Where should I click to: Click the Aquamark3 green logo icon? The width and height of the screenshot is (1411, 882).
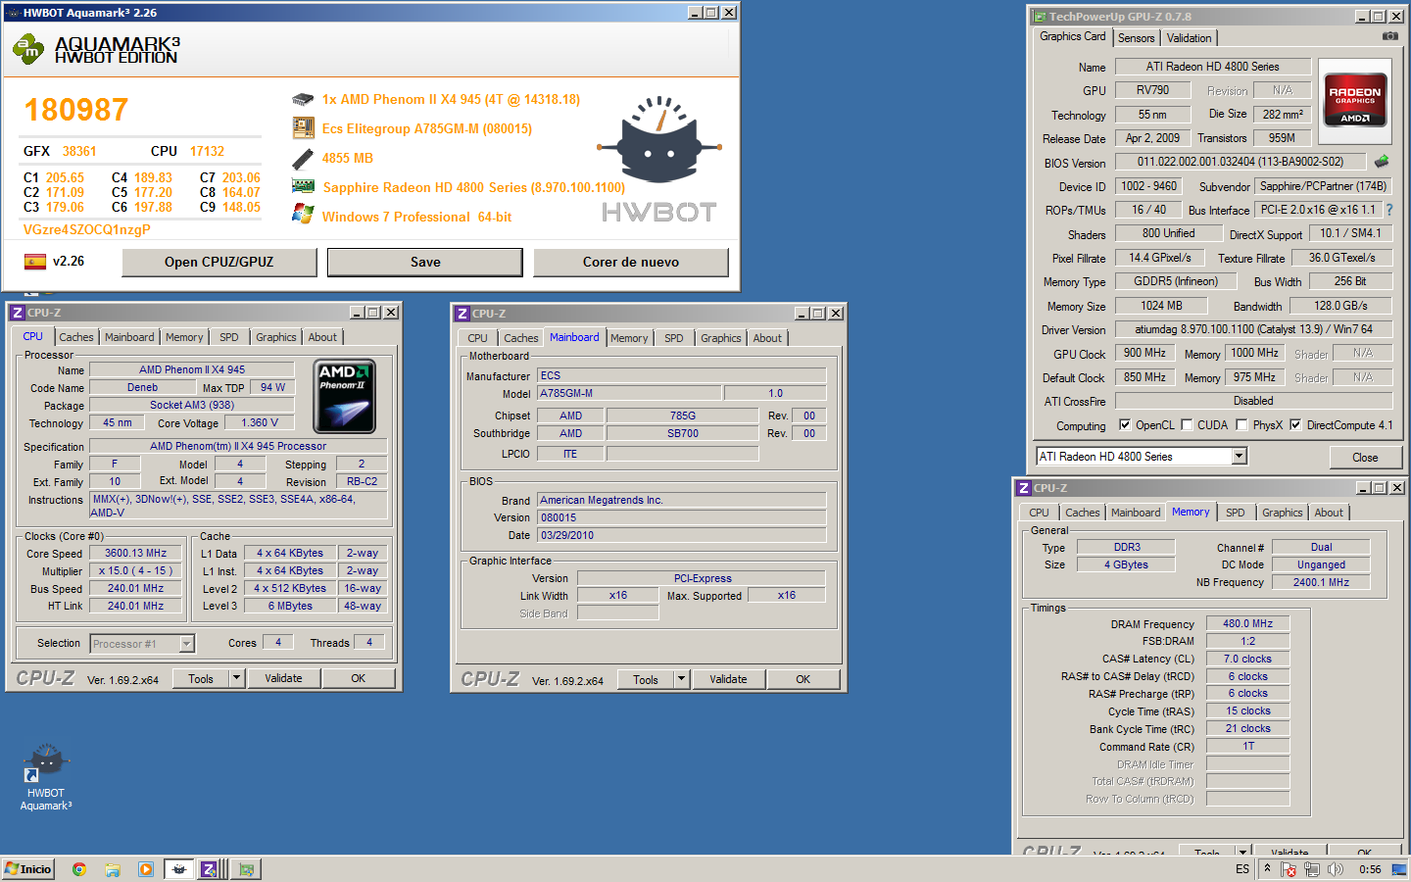coord(28,48)
